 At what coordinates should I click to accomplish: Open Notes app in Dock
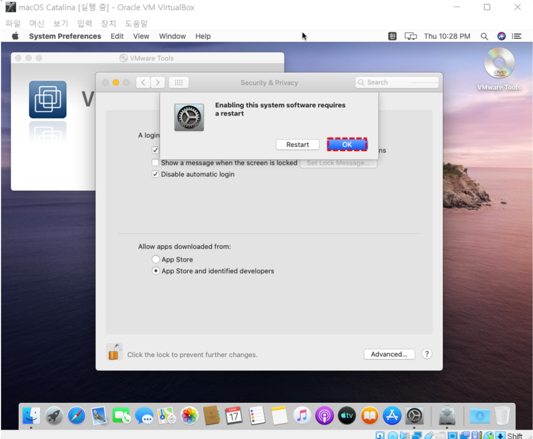(x=279, y=416)
